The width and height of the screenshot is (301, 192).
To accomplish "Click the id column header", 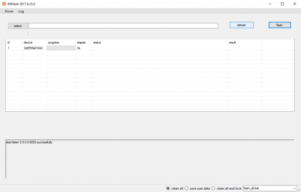I will pos(14,43).
